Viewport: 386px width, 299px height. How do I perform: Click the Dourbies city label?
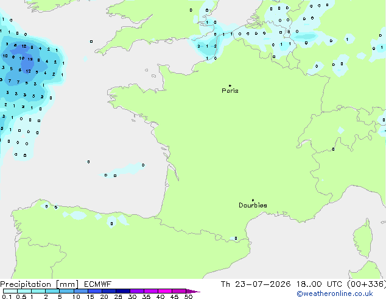click(x=253, y=205)
